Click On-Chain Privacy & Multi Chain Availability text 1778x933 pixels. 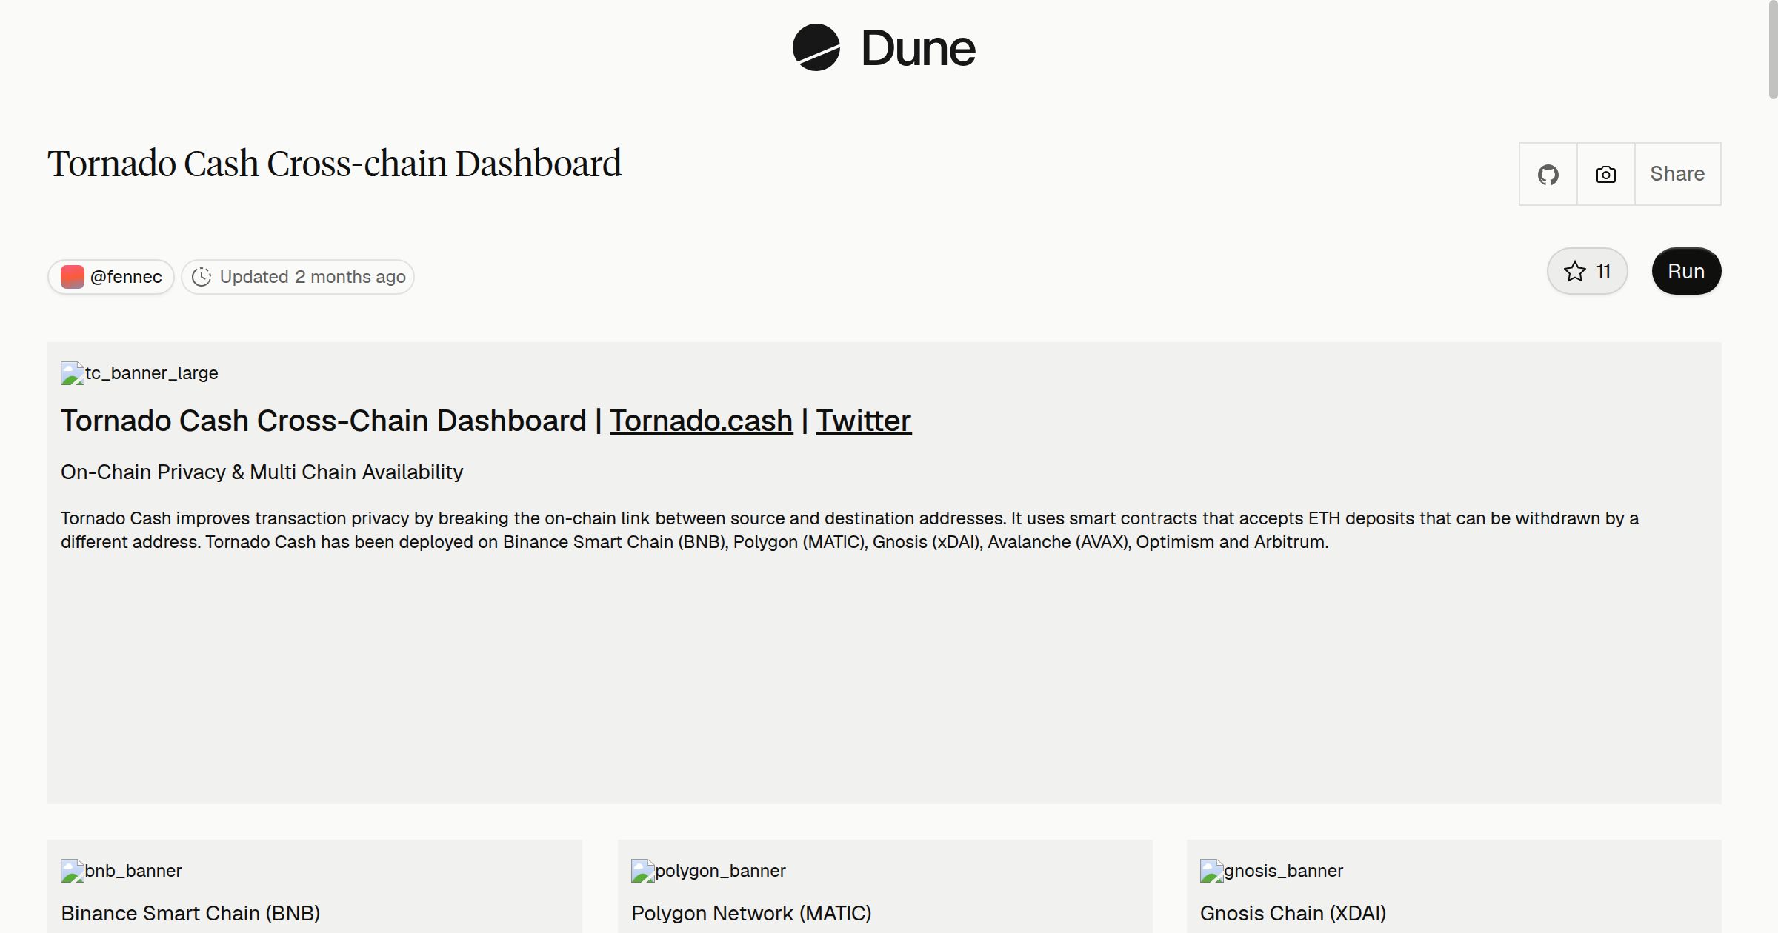(262, 472)
